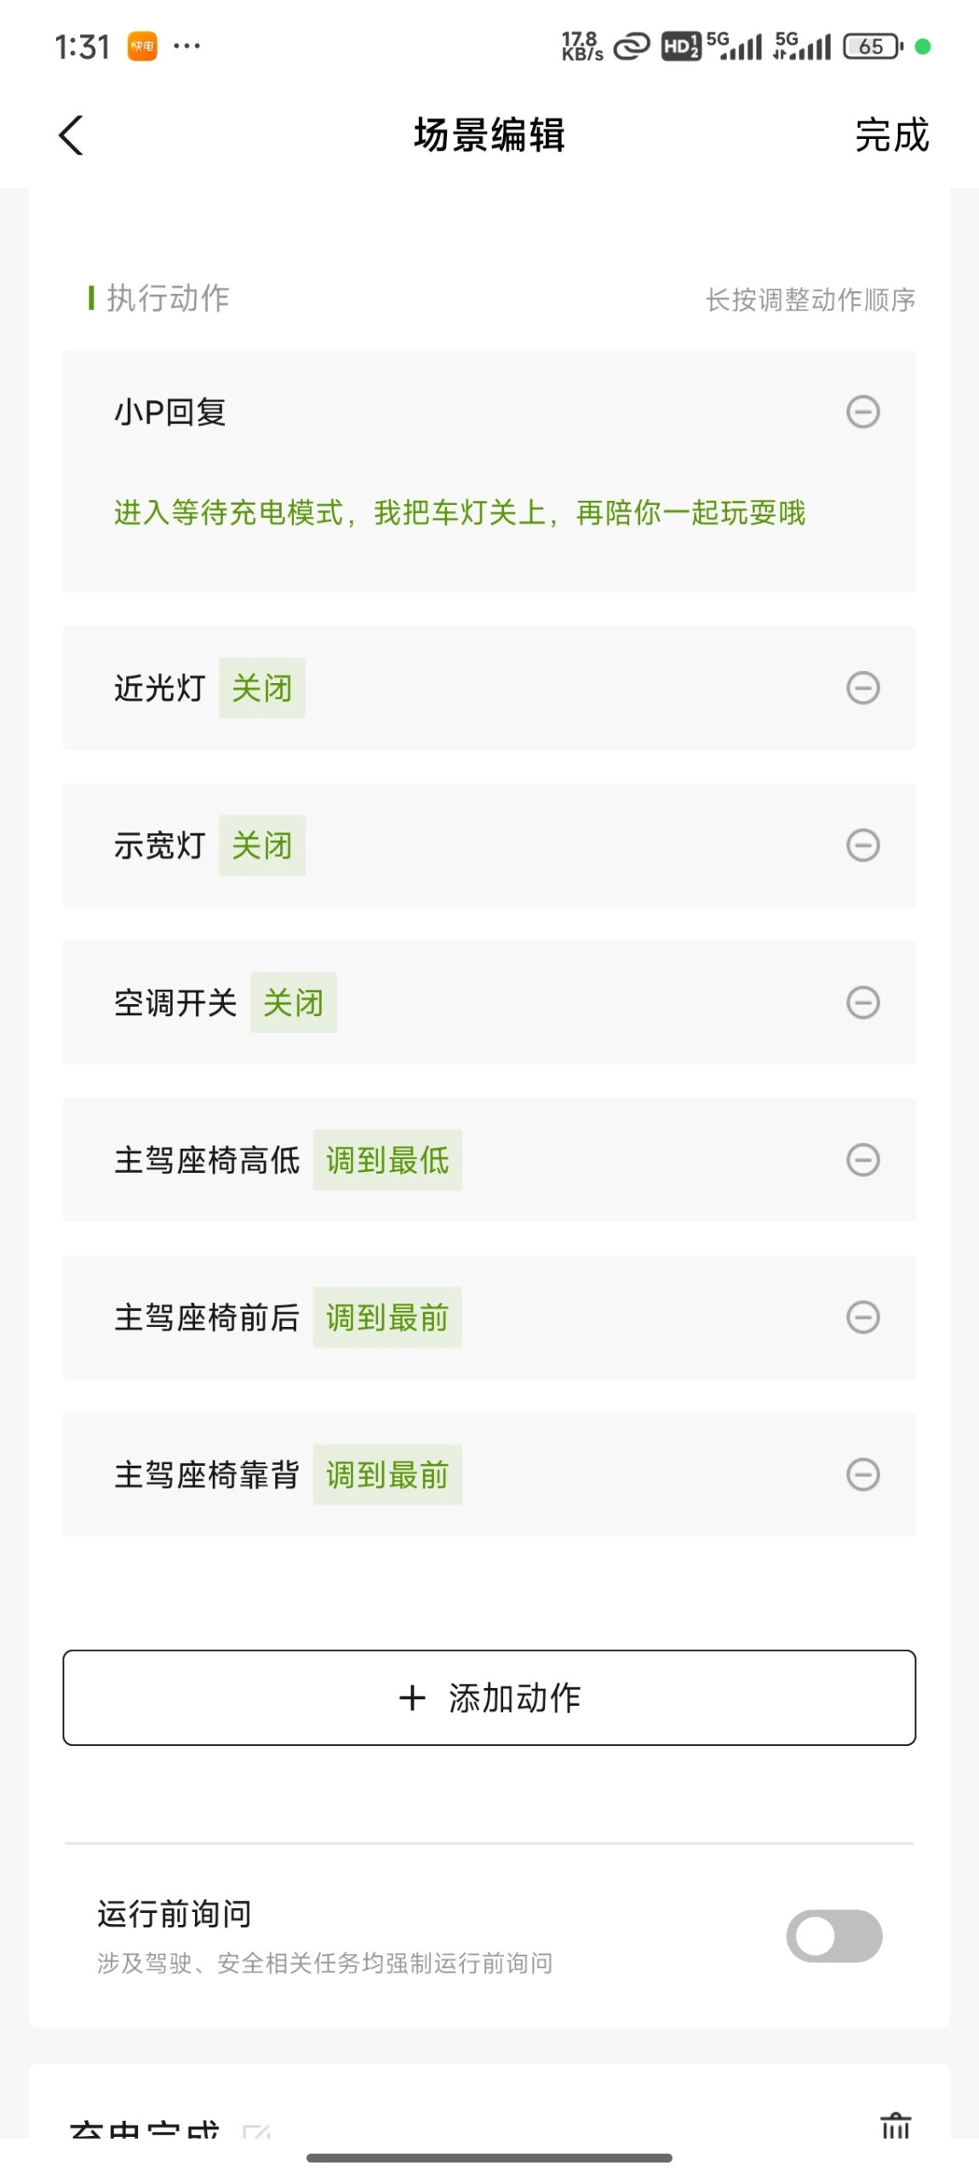The image size is (979, 2177).
Task: Delete the 空调开关 action
Action: [862, 1002]
